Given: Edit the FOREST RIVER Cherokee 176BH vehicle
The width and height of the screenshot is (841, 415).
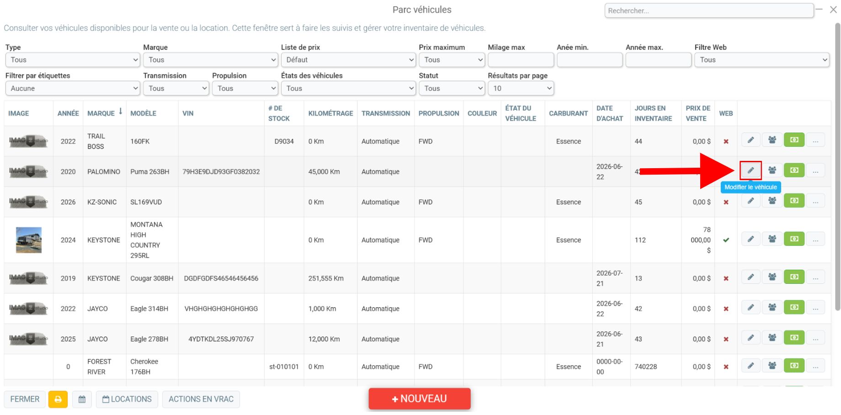Looking at the screenshot, I should point(751,366).
